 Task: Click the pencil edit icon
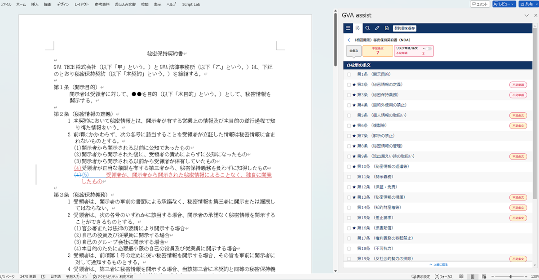coord(377,28)
